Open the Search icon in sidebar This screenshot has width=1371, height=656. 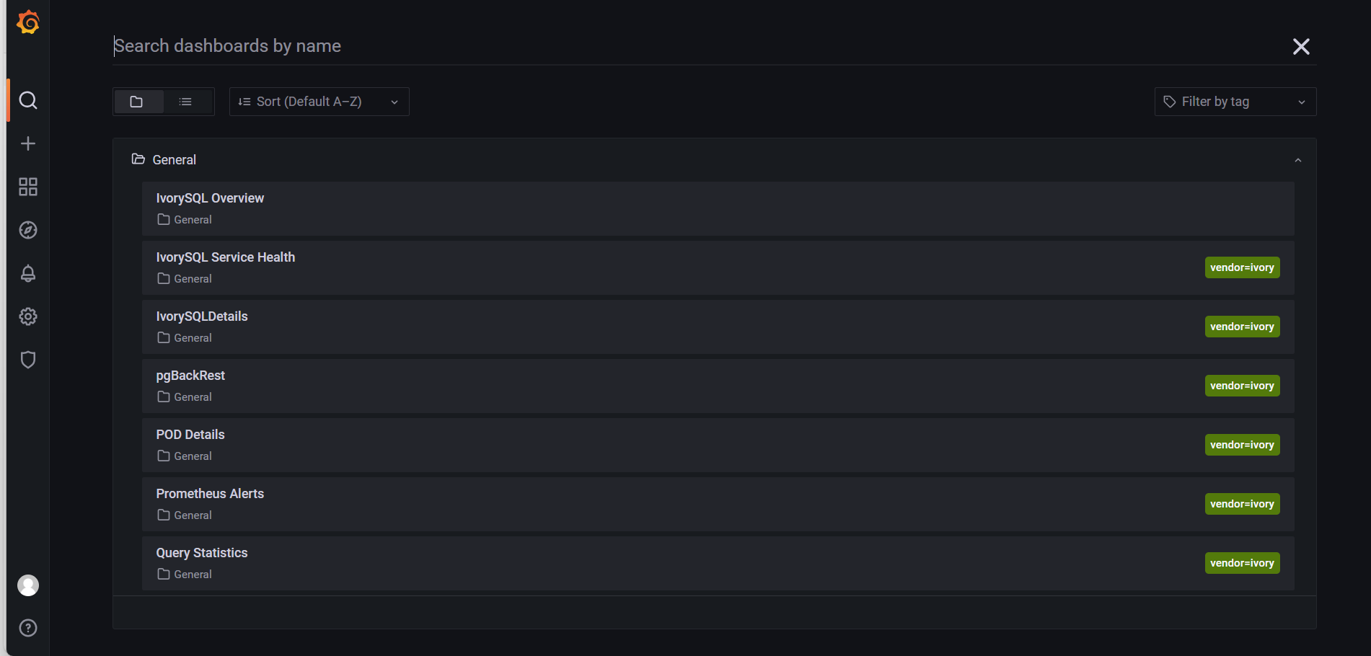point(28,100)
